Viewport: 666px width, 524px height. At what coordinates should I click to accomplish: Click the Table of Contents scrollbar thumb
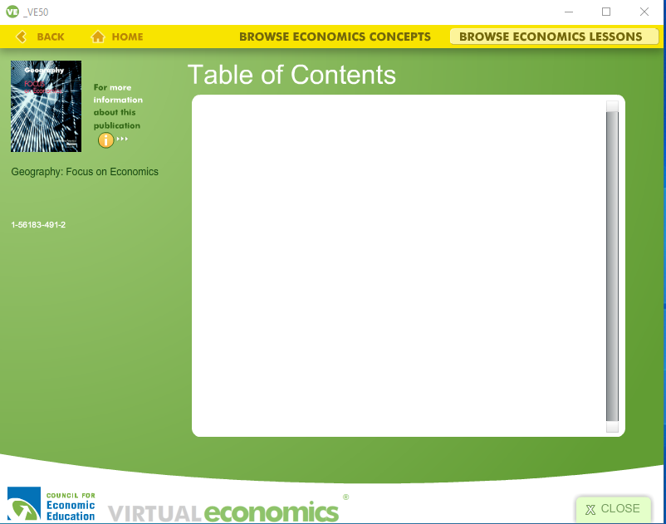612,266
